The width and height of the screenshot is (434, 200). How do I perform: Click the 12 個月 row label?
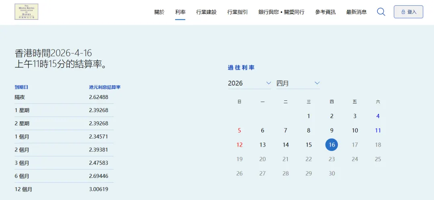pos(23,190)
